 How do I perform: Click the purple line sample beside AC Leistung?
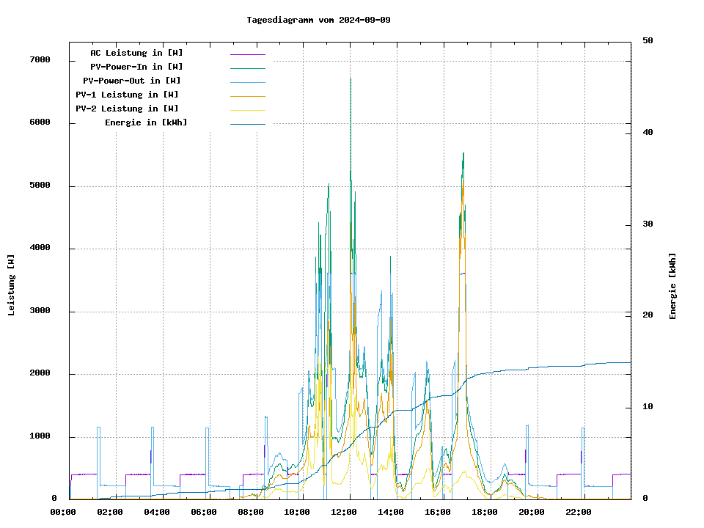(247, 54)
